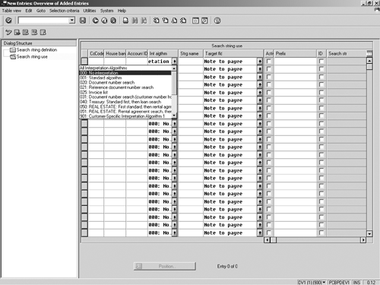The width and height of the screenshot is (380, 285).
Task: Open the Goto menu
Action: click(x=41, y=11)
